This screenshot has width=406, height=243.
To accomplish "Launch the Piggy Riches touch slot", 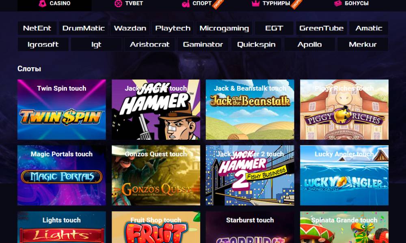I will [x=344, y=109].
